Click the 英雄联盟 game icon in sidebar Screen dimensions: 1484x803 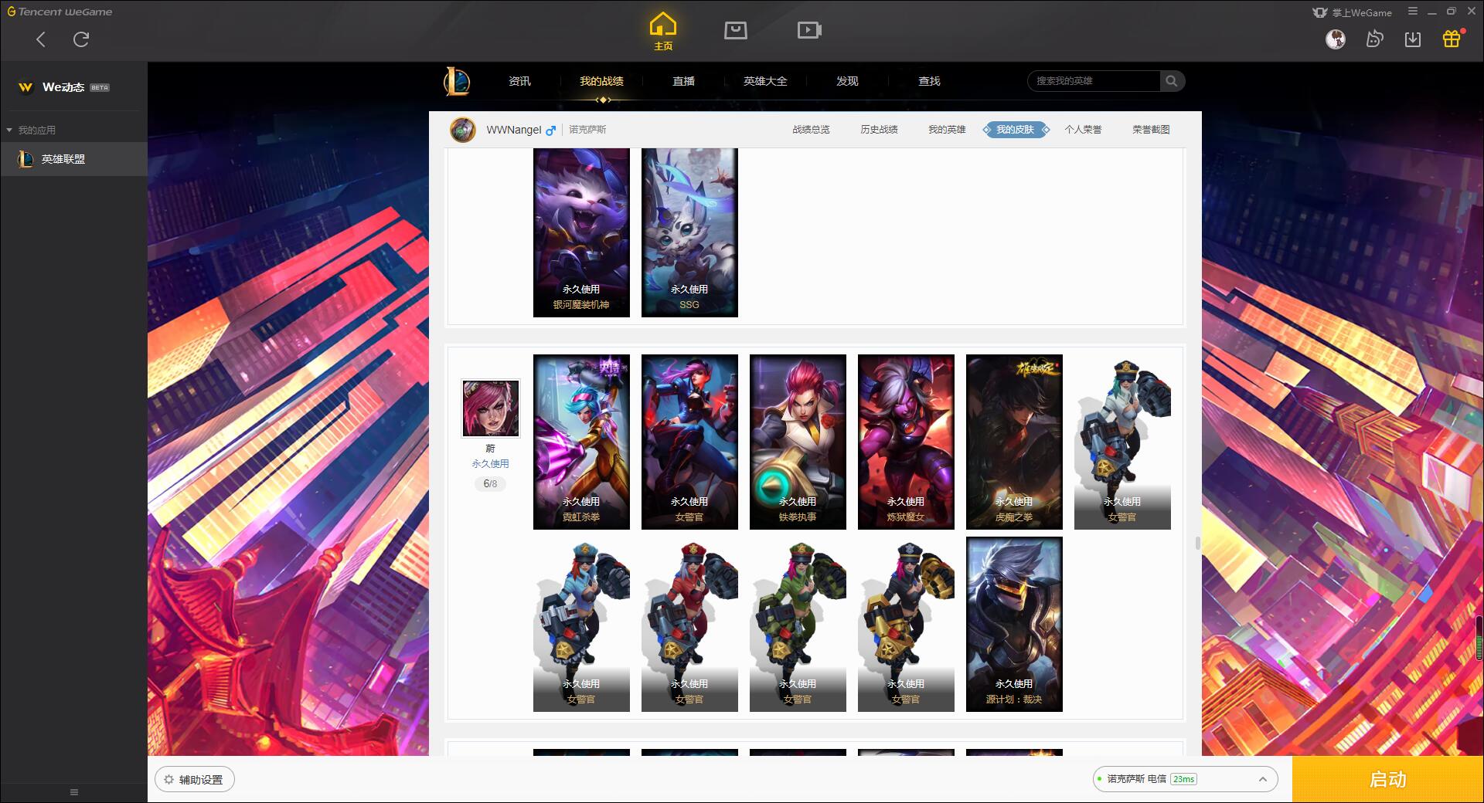26,159
